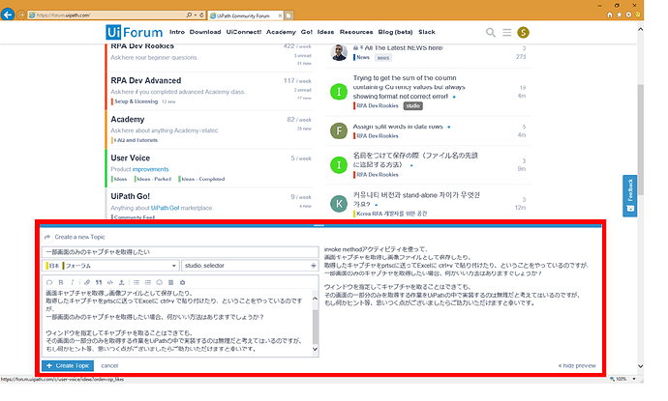Screen dimensions: 668x401
Task: Open the Blog (beta) nav link
Action: coord(395,32)
